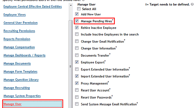
Task: Go to Recruiting Permissions
Action: point(19,31)
